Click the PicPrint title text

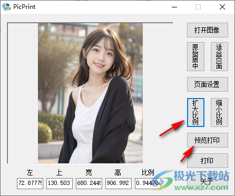pyautogui.click(x=24, y=7)
